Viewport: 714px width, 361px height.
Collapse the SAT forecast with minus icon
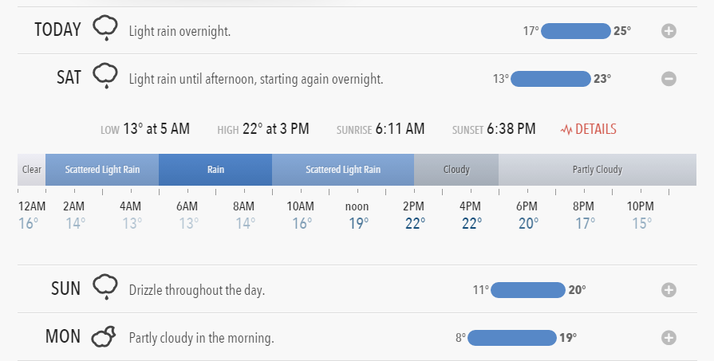click(669, 79)
